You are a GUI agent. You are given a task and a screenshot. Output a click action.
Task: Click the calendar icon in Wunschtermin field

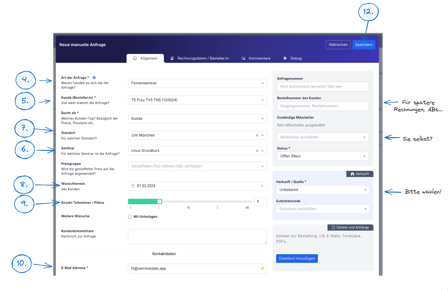click(x=133, y=186)
